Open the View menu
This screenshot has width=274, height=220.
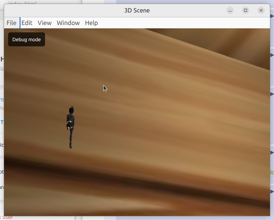point(45,23)
